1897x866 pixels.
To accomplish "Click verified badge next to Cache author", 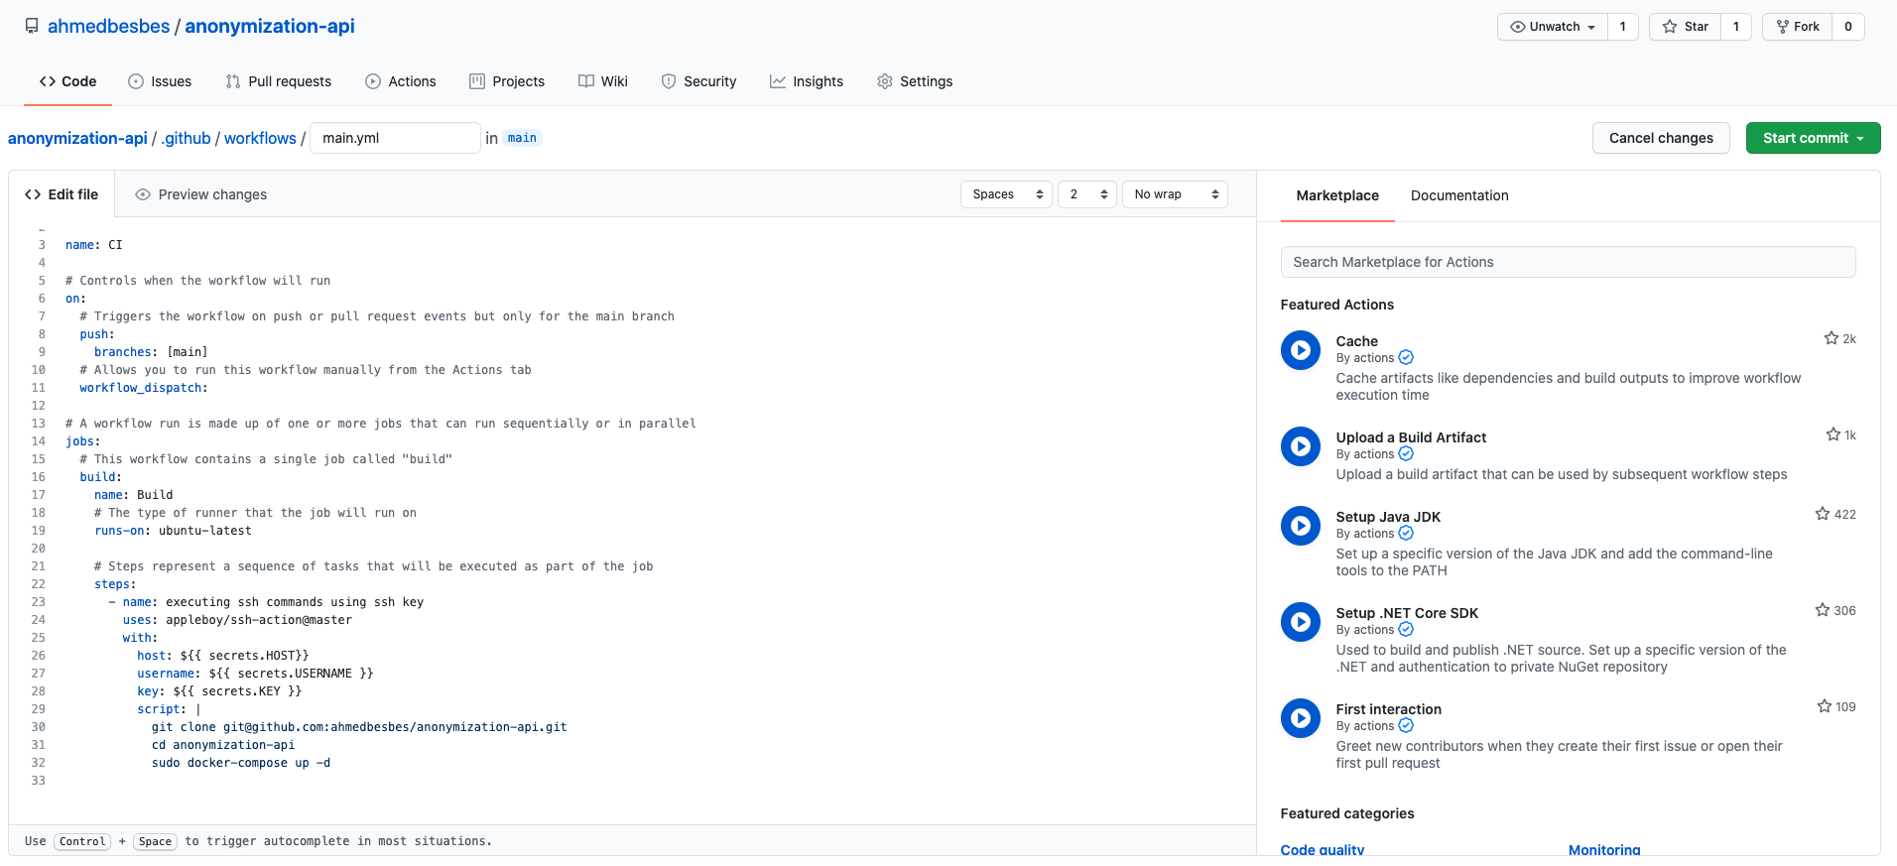I will pyautogui.click(x=1406, y=358).
